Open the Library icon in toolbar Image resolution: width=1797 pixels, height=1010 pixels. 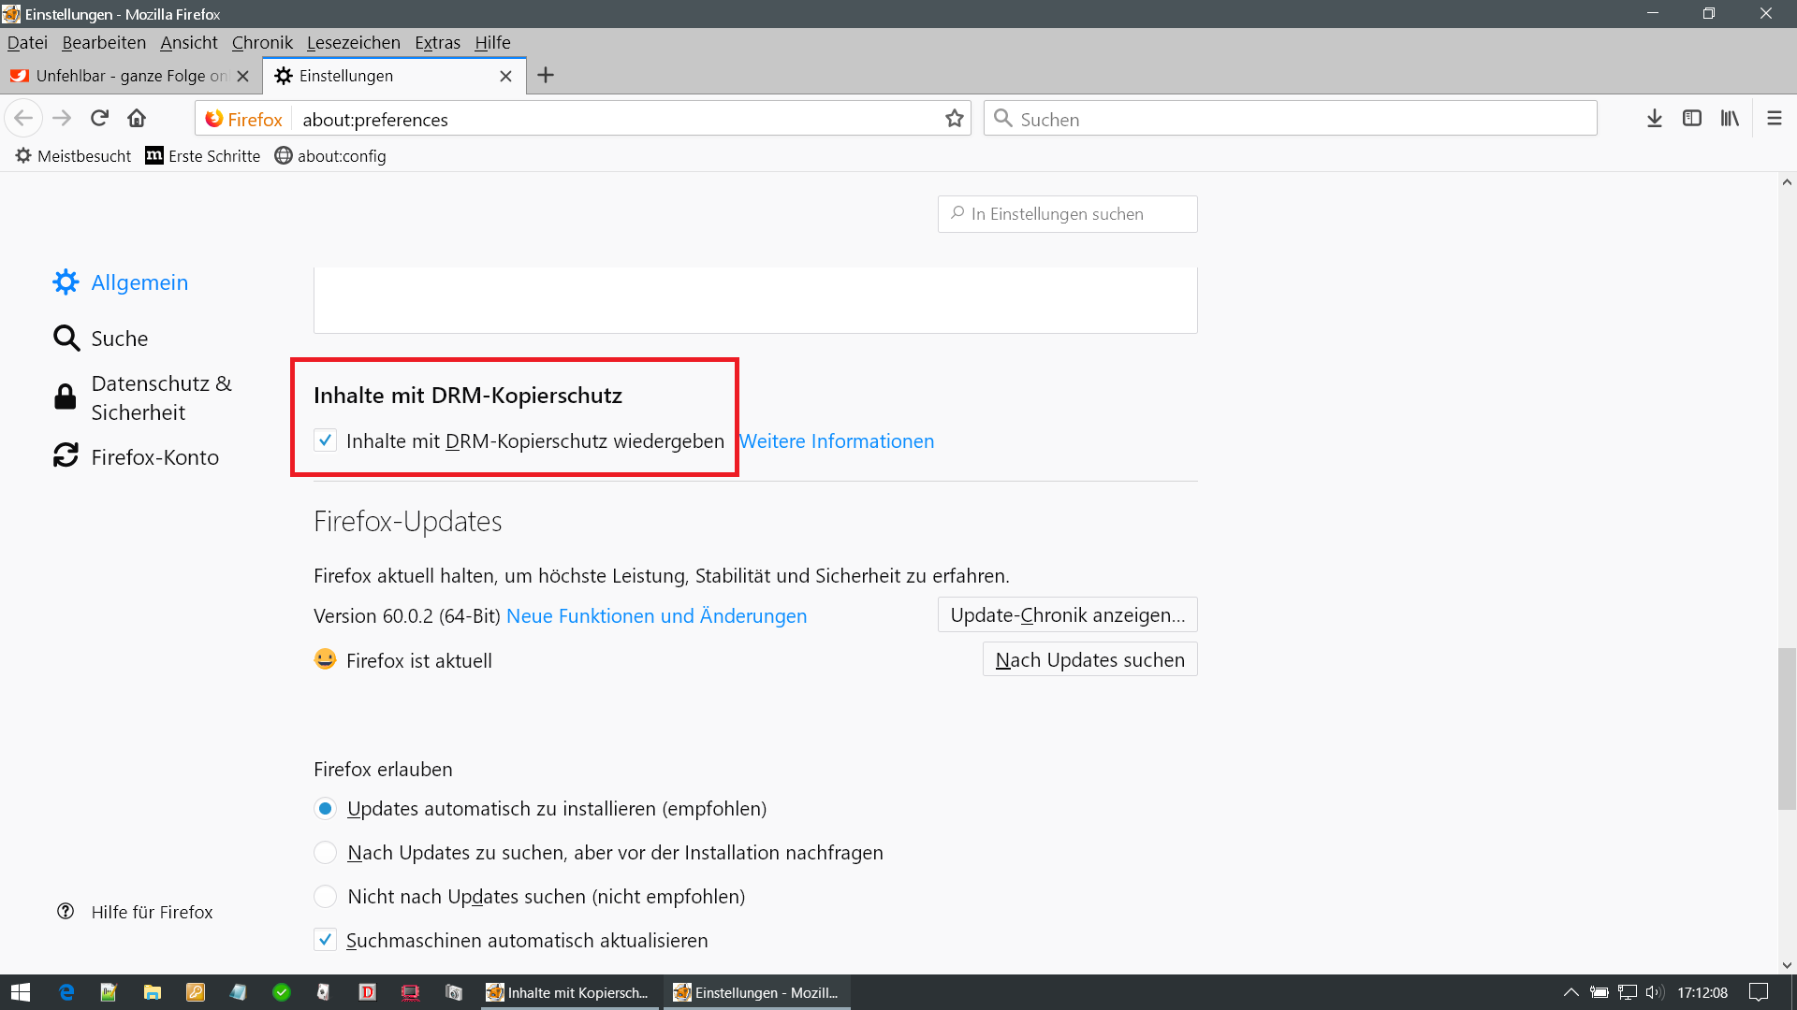(x=1729, y=119)
